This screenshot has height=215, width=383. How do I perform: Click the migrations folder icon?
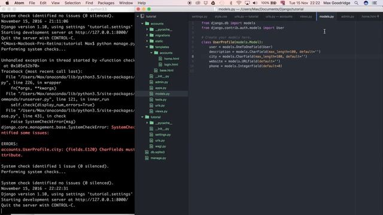point(151,35)
